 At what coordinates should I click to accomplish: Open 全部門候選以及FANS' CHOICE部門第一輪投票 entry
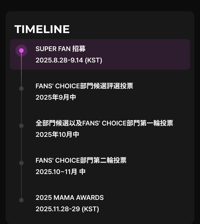[104, 123]
